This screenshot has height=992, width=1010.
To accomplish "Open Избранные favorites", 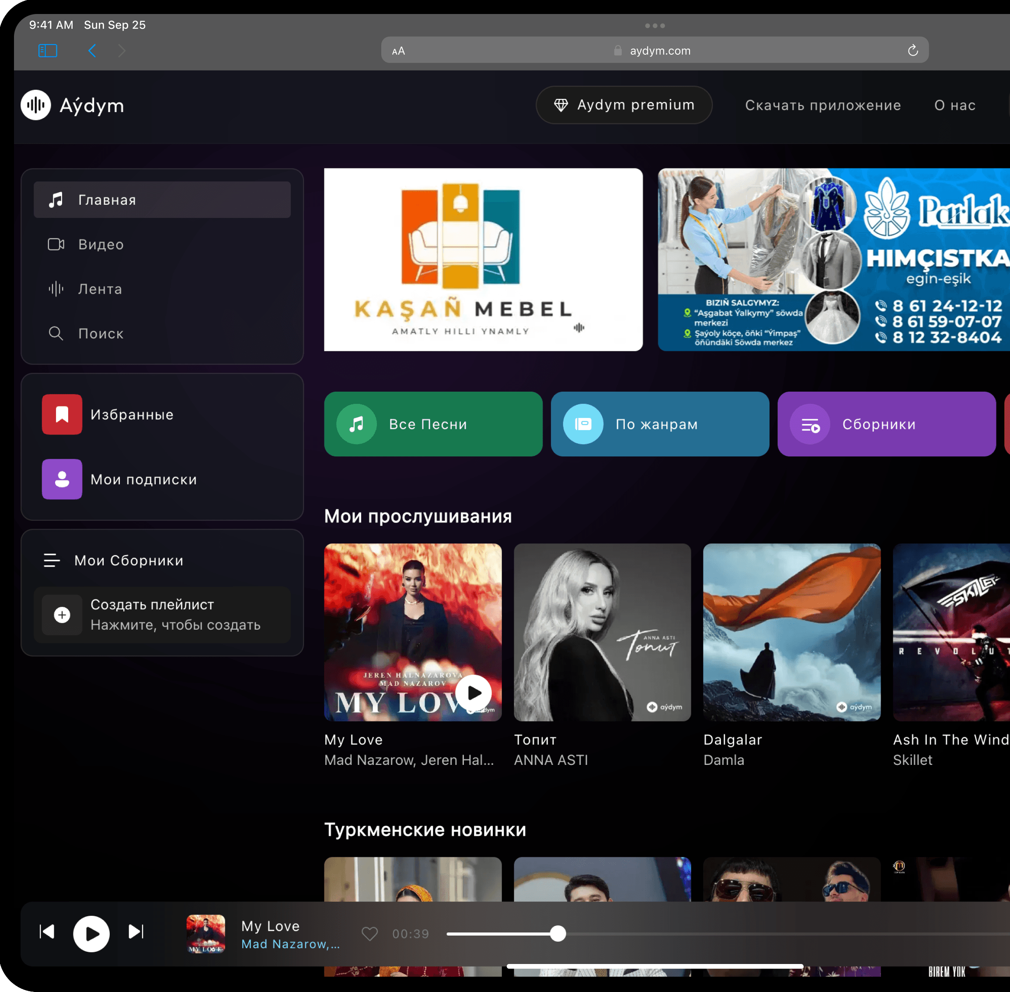I will [162, 415].
